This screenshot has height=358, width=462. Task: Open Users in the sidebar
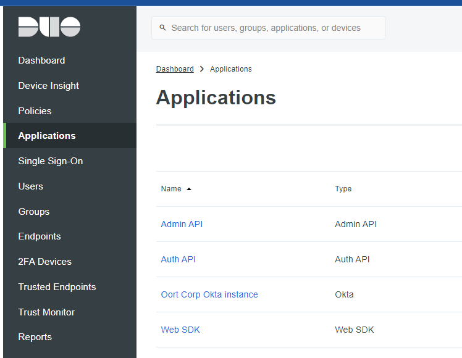point(31,186)
